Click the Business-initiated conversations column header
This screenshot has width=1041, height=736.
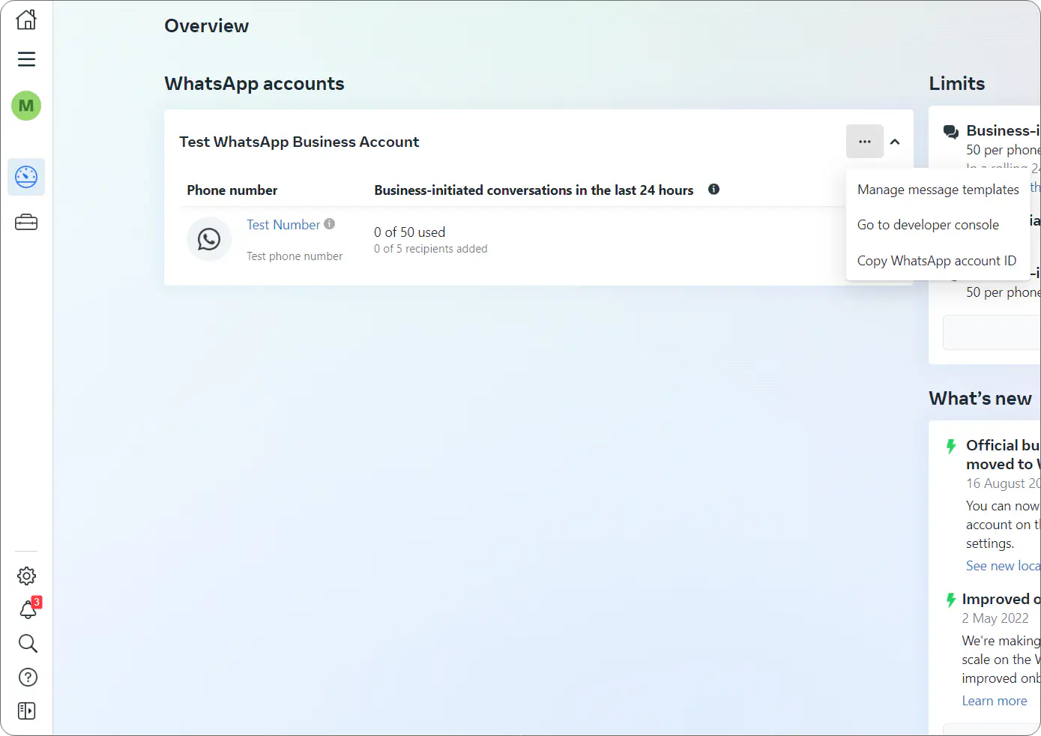[x=534, y=190]
